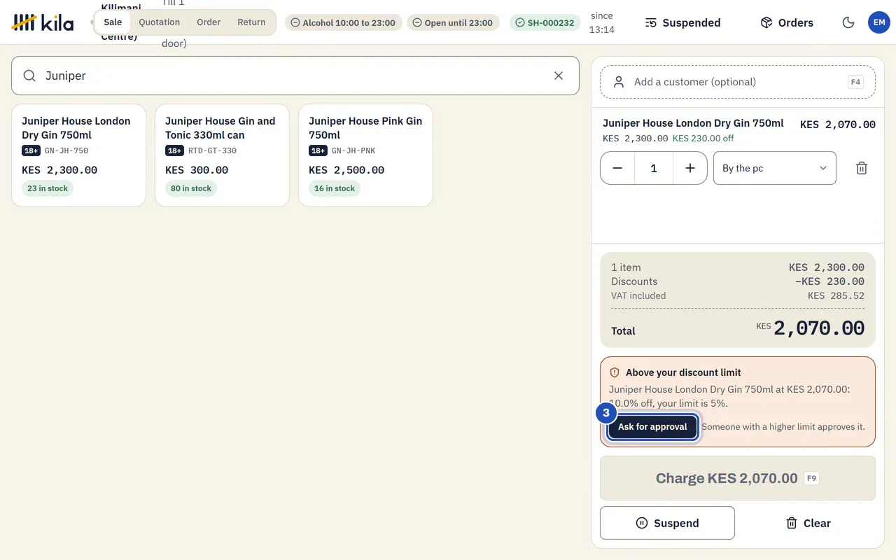Click the search magnifier icon

[x=29, y=76]
